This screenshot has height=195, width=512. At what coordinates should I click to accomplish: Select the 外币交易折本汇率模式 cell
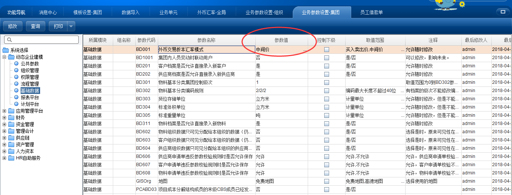[x=207, y=49]
